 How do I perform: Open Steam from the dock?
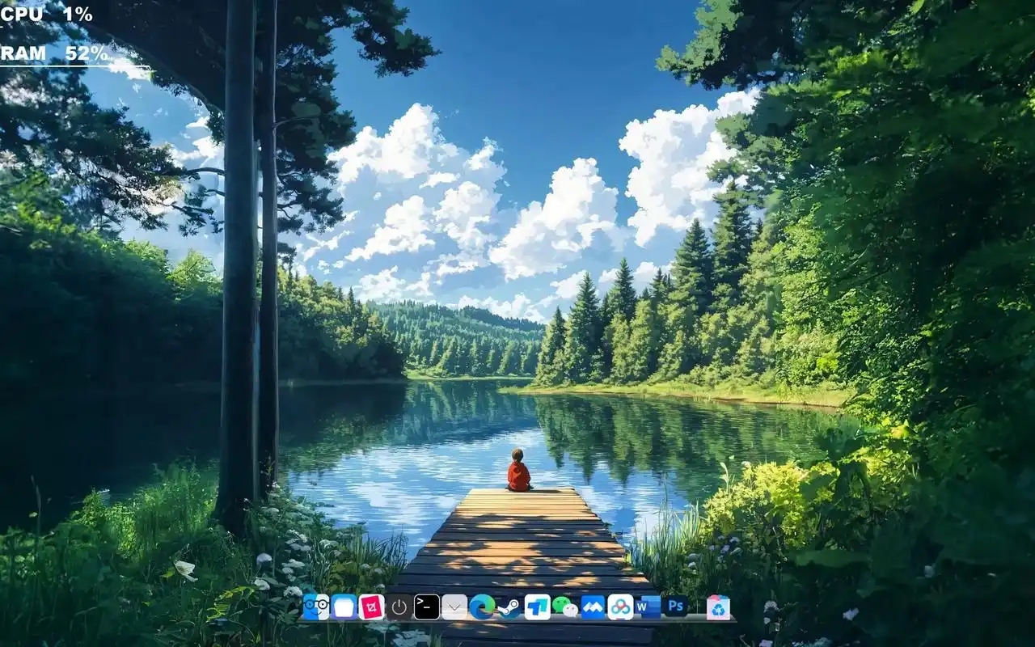pyautogui.click(x=509, y=607)
